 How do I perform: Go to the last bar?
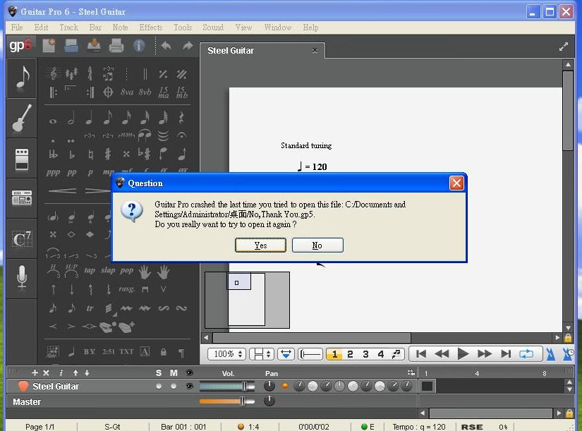pos(506,354)
